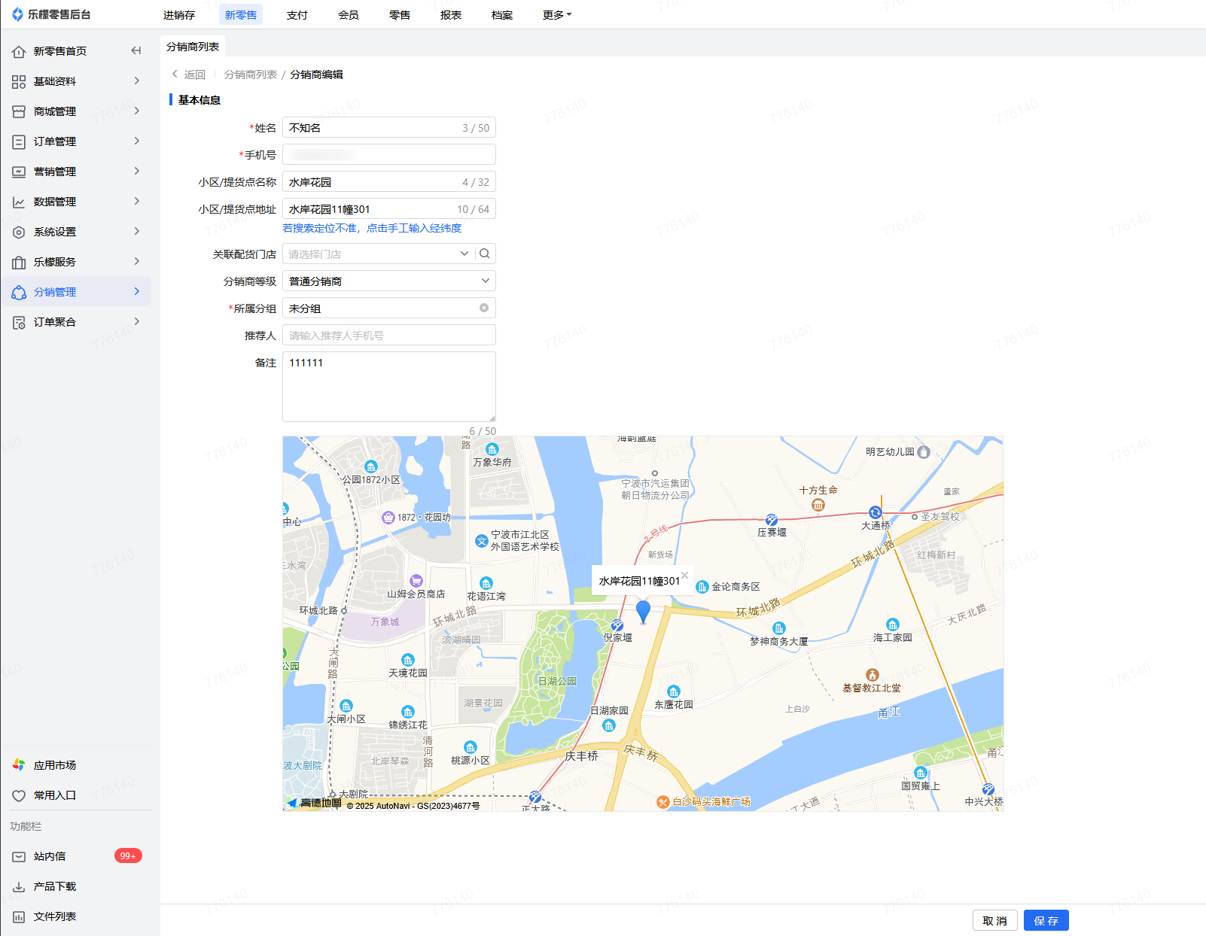Click the manual latitude-longitude input link

coord(372,228)
